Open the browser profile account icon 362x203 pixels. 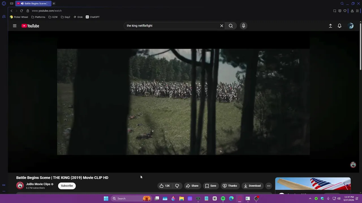coord(352,11)
